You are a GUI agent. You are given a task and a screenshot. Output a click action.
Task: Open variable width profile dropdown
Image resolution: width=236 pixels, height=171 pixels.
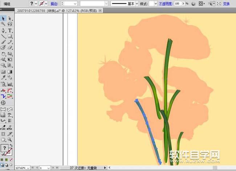tap(106, 4)
